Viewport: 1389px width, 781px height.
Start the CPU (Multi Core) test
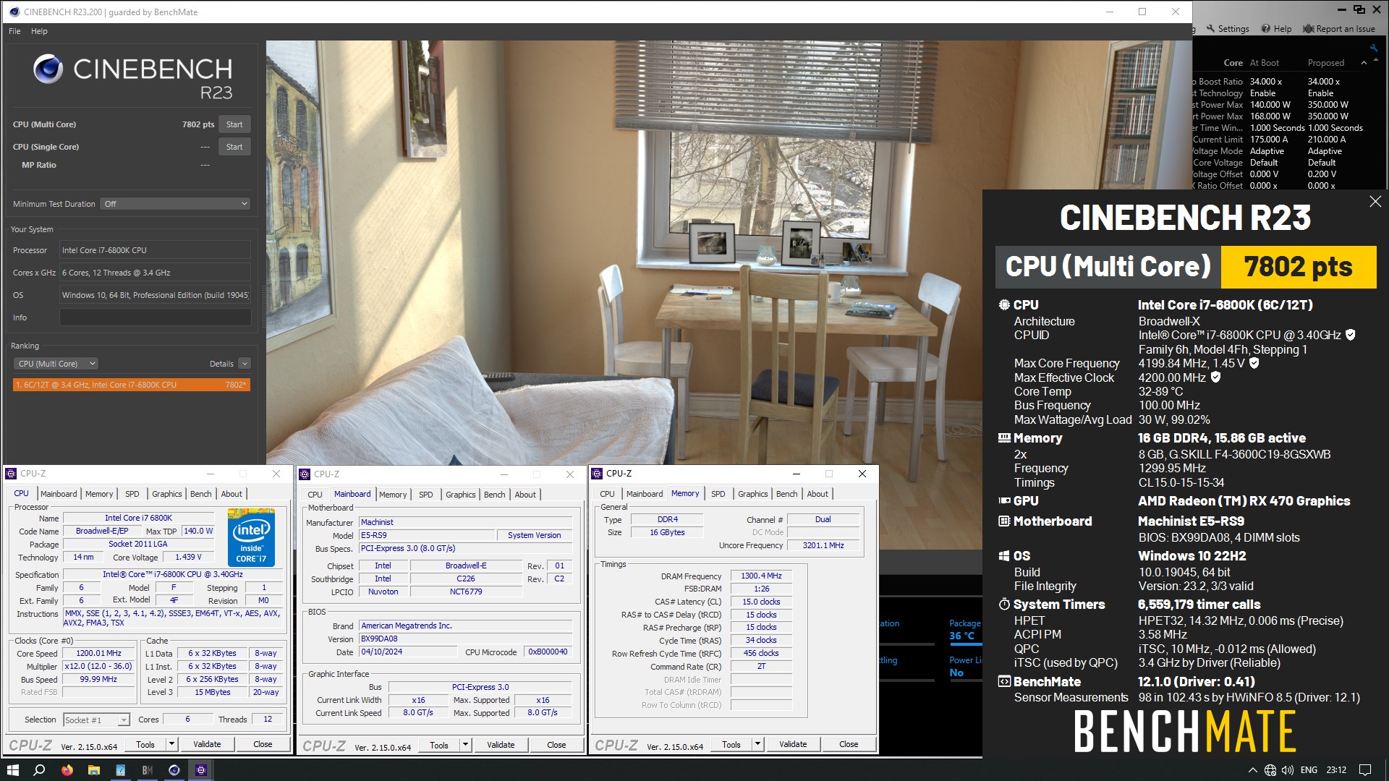(x=234, y=124)
